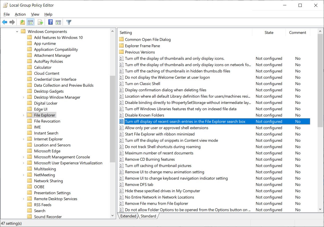Open the Common Open File Dialog folder
Screen dimensions: 324x227
click(148, 39)
